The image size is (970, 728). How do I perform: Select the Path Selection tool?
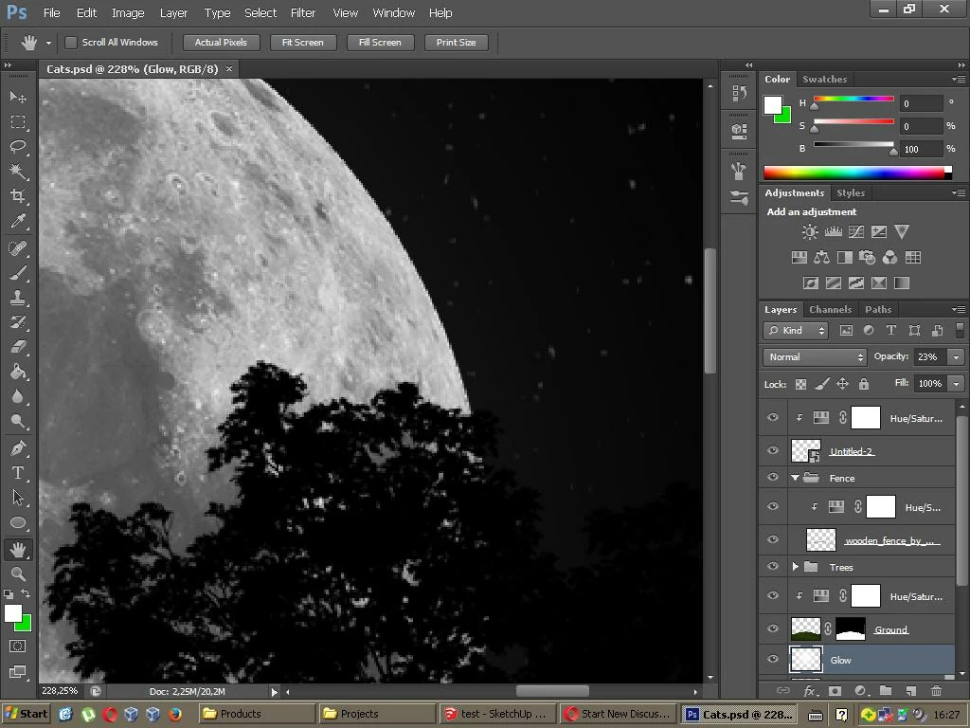[18, 498]
